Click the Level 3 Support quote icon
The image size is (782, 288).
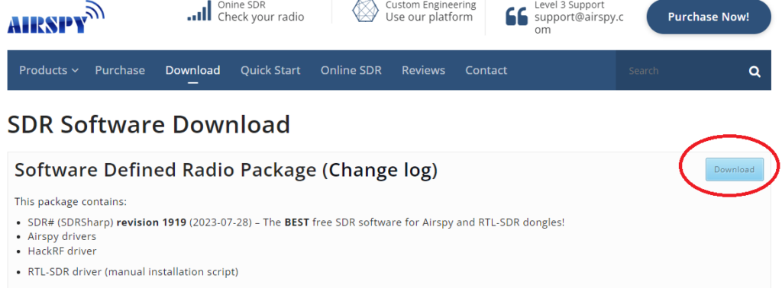tap(516, 17)
